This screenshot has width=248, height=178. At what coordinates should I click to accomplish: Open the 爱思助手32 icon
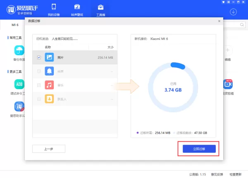pos(19,107)
